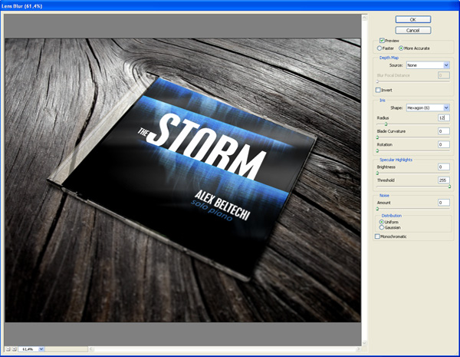The image size is (460, 357).
Task: Open the Iris Shape dropdown
Action: 428,107
